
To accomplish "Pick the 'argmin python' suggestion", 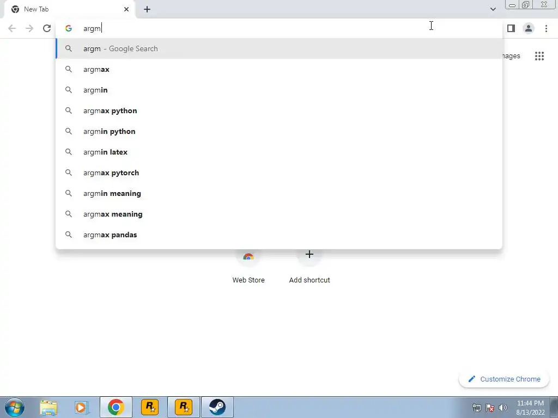I will pos(279,131).
